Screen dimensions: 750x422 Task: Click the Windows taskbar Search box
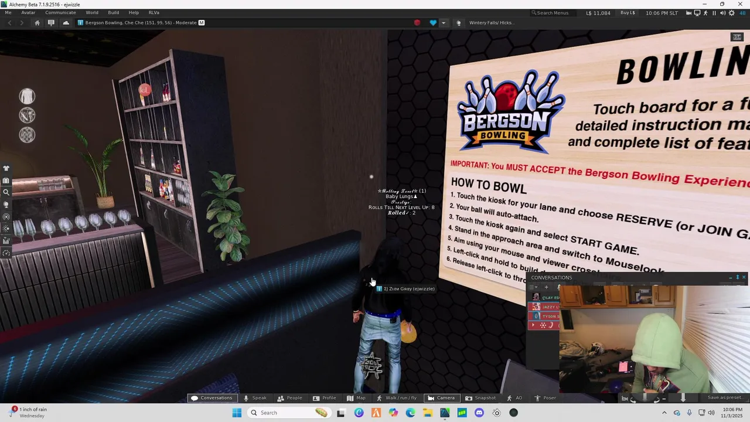tap(288, 413)
